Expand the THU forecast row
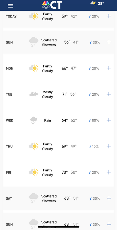This screenshot has width=117, height=230. click(109, 146)
